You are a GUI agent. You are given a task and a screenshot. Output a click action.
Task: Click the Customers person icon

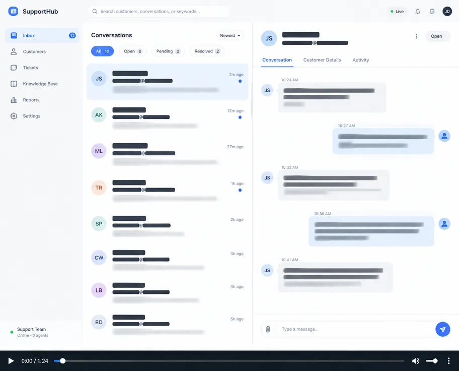click(14, 51)
